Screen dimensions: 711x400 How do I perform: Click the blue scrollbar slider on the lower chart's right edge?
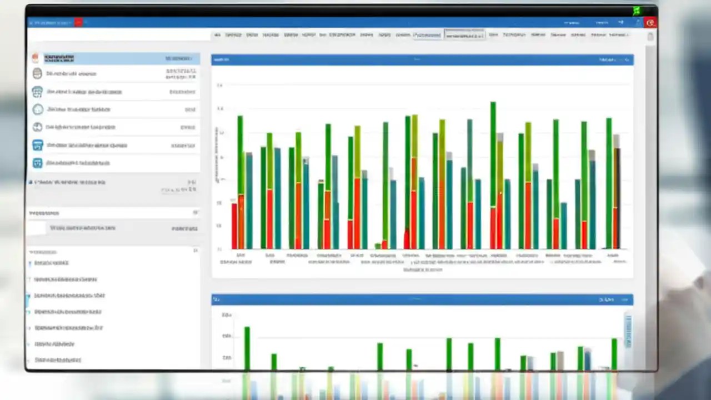coord(628,331)
